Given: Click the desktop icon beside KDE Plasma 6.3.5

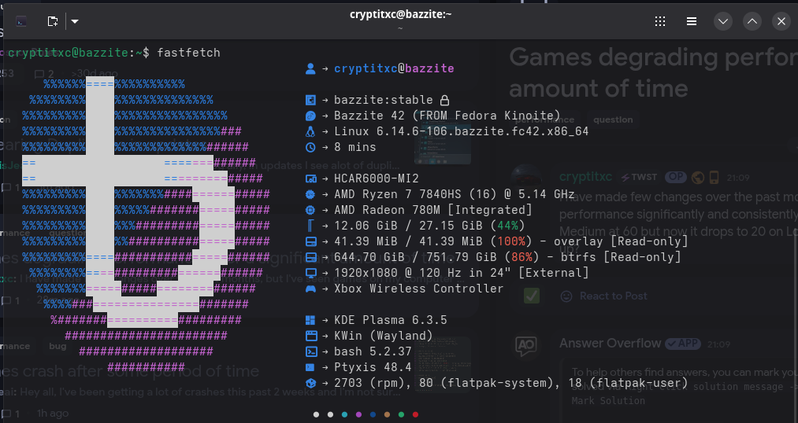Looking at the screenshot, I should pos(310,321).
